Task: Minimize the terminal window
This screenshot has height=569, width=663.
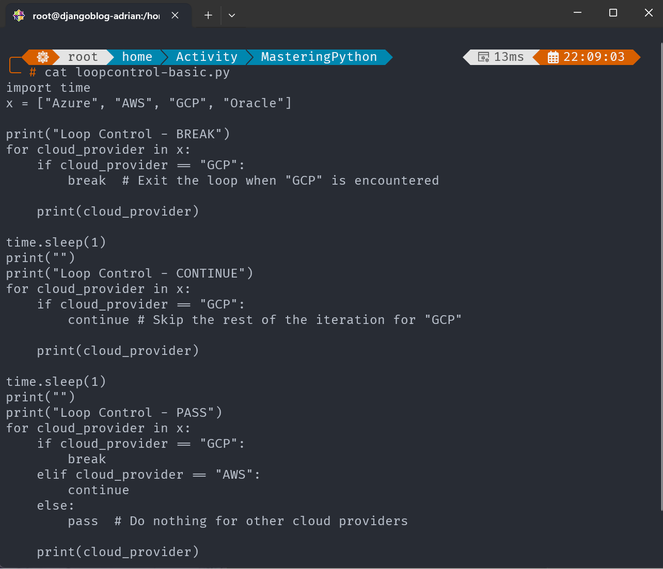Action: tap(578, 13)
